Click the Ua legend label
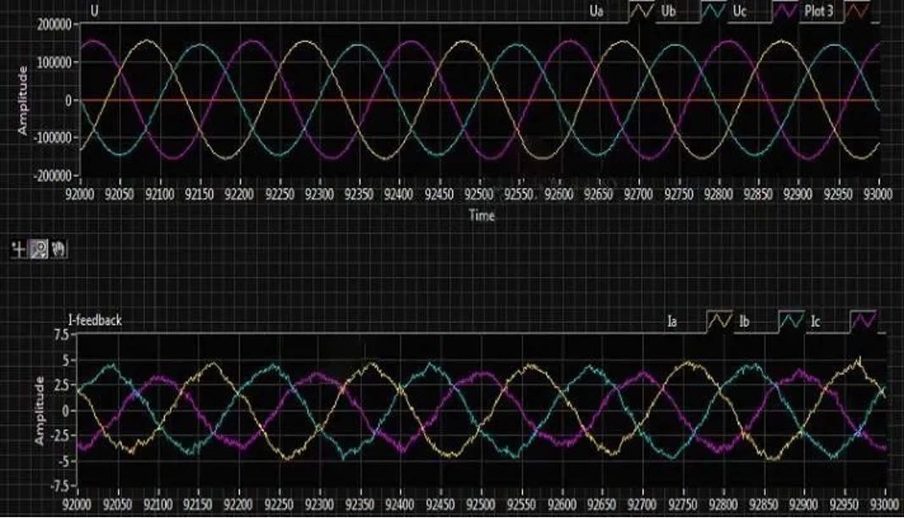This screenshot has height=518, width=904. [x=596, y=12]
